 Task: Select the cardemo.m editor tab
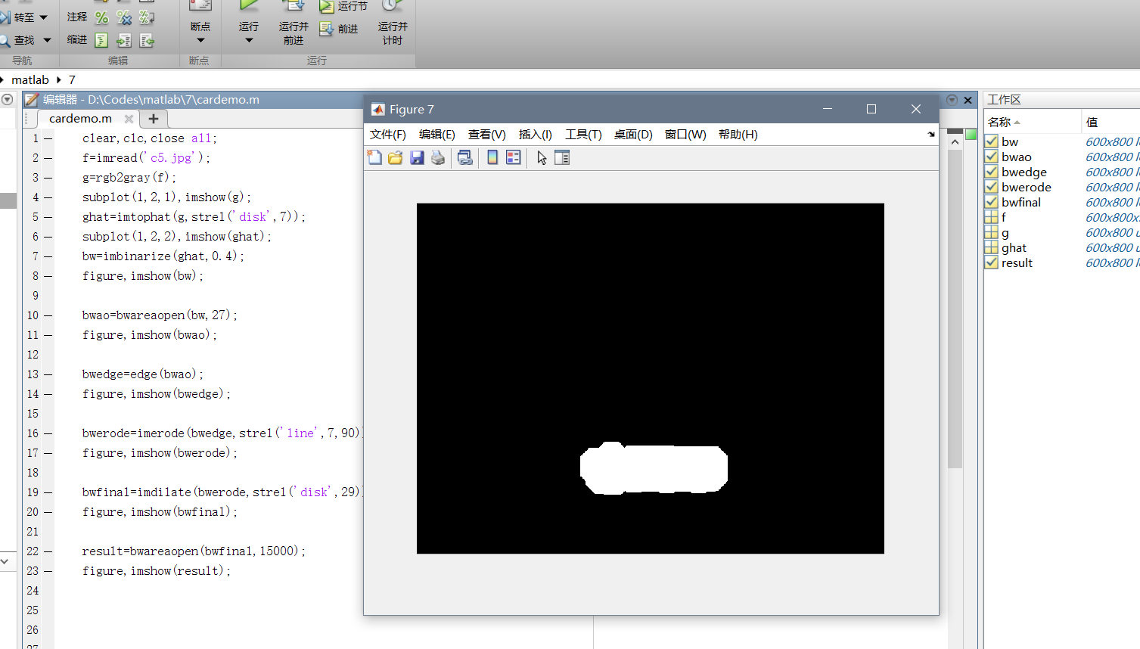80,119
